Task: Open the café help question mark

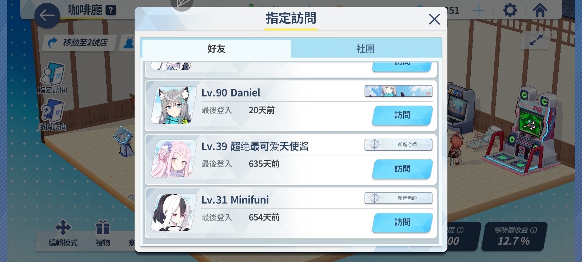Action: 111,10
